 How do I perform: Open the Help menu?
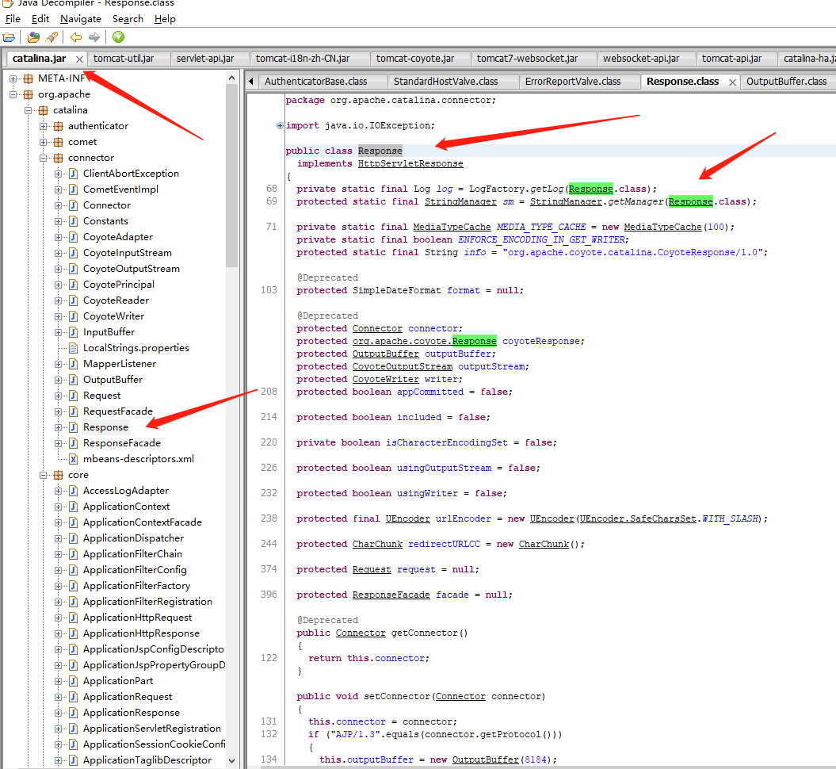(x=165, y=19)
